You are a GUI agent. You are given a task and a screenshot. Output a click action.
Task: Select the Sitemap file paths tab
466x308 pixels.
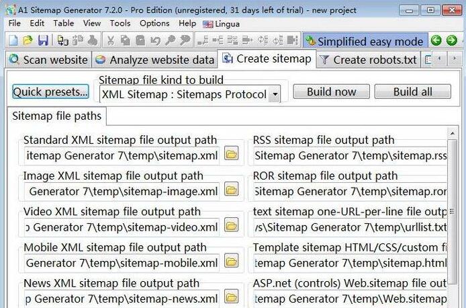pos(57,116)
